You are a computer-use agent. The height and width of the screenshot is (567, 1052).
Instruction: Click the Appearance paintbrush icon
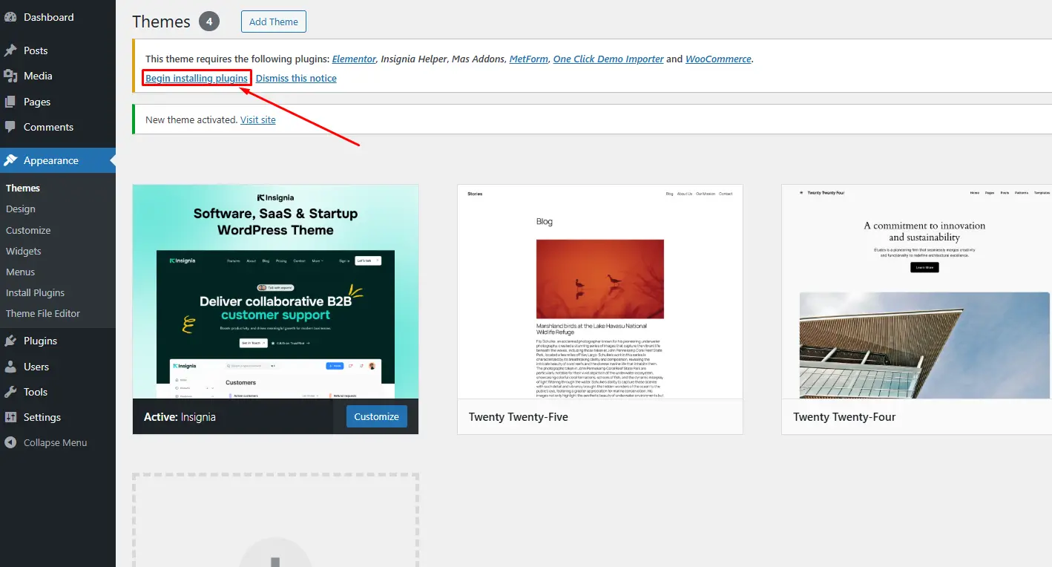10,160
